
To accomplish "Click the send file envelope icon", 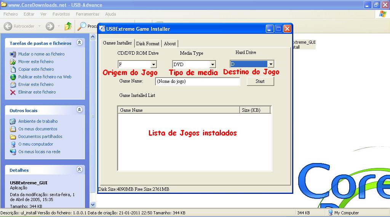I will click(x=13, y=85).
